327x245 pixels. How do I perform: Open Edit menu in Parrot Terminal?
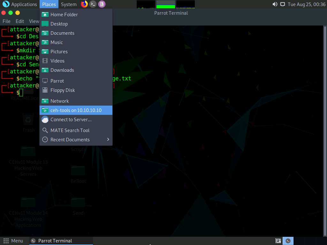click(20, 21)
